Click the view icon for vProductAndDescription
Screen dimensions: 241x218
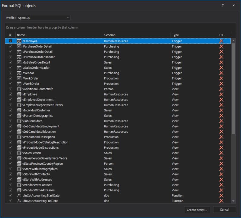tap(19, 137)
